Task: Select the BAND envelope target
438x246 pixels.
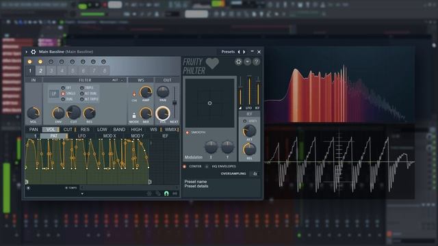Action: coord(119,130)
